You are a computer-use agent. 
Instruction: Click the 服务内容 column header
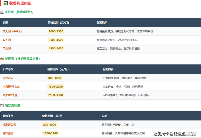(x=108, y=69)
